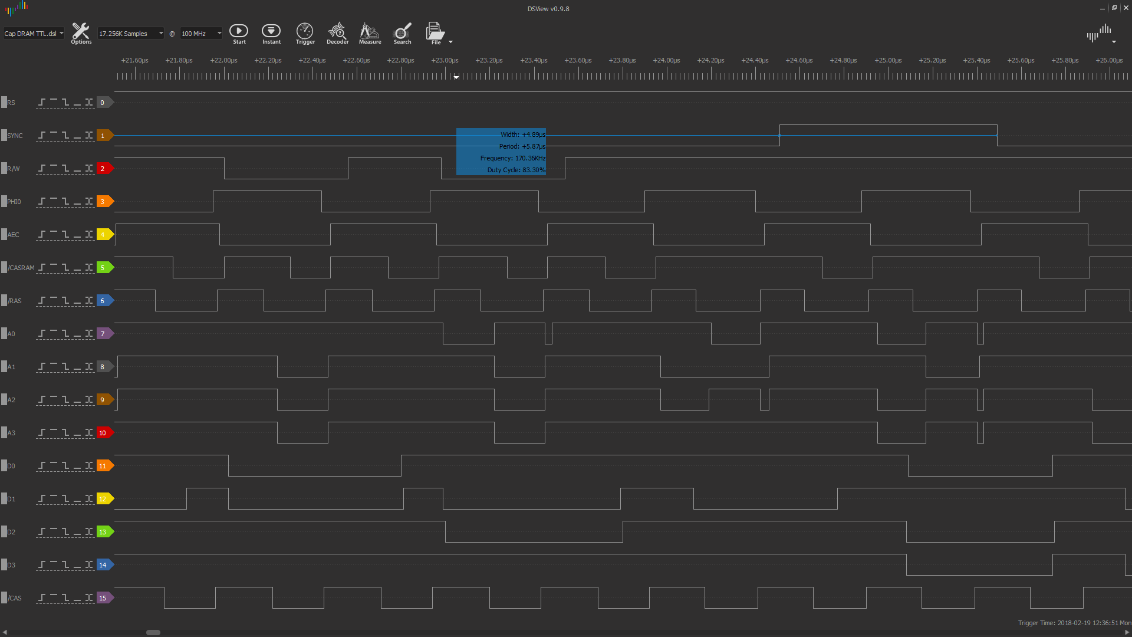1132x637 pixels.
Task: Click the /CASRAM channel label
Action: click(x=21, y=268)
